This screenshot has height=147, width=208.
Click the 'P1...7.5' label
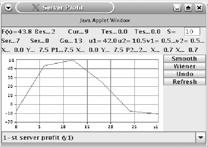(62, 50)
